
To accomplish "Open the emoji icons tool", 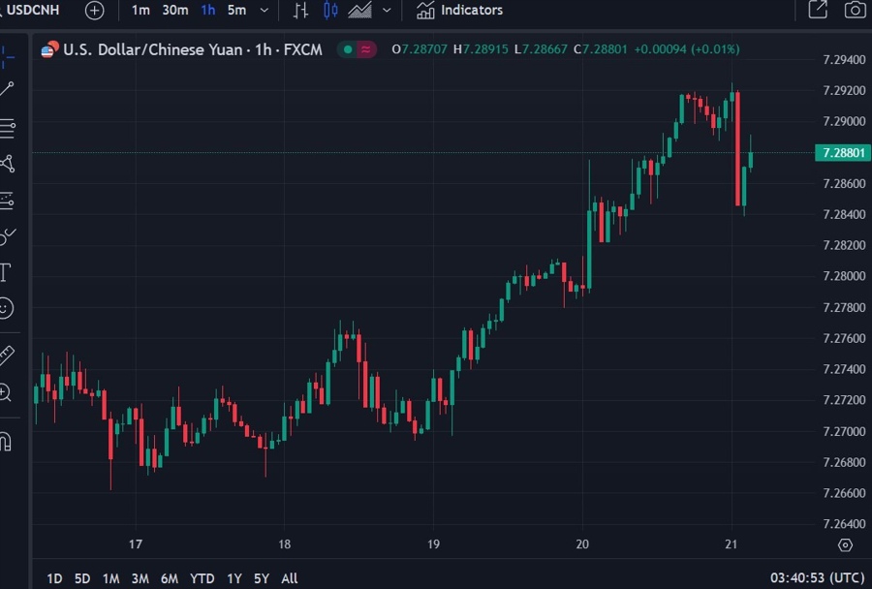I will coord(6,308).
